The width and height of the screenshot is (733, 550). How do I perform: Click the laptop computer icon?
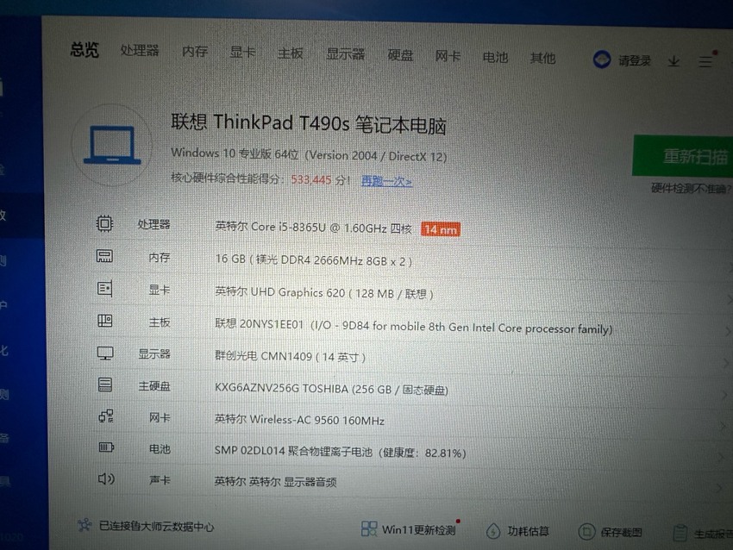pyautogui.click(x=112, y=146)
